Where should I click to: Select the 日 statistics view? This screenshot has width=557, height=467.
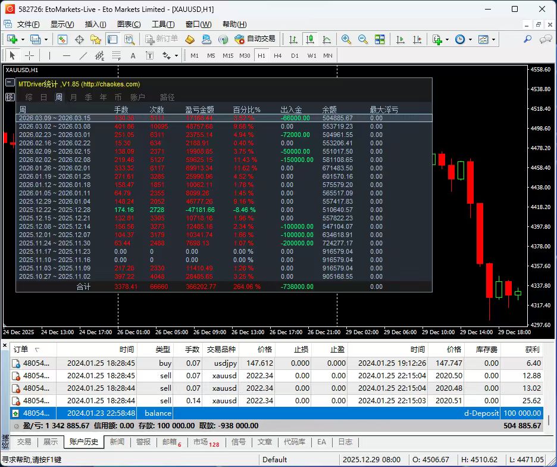[x=43, y=96]
